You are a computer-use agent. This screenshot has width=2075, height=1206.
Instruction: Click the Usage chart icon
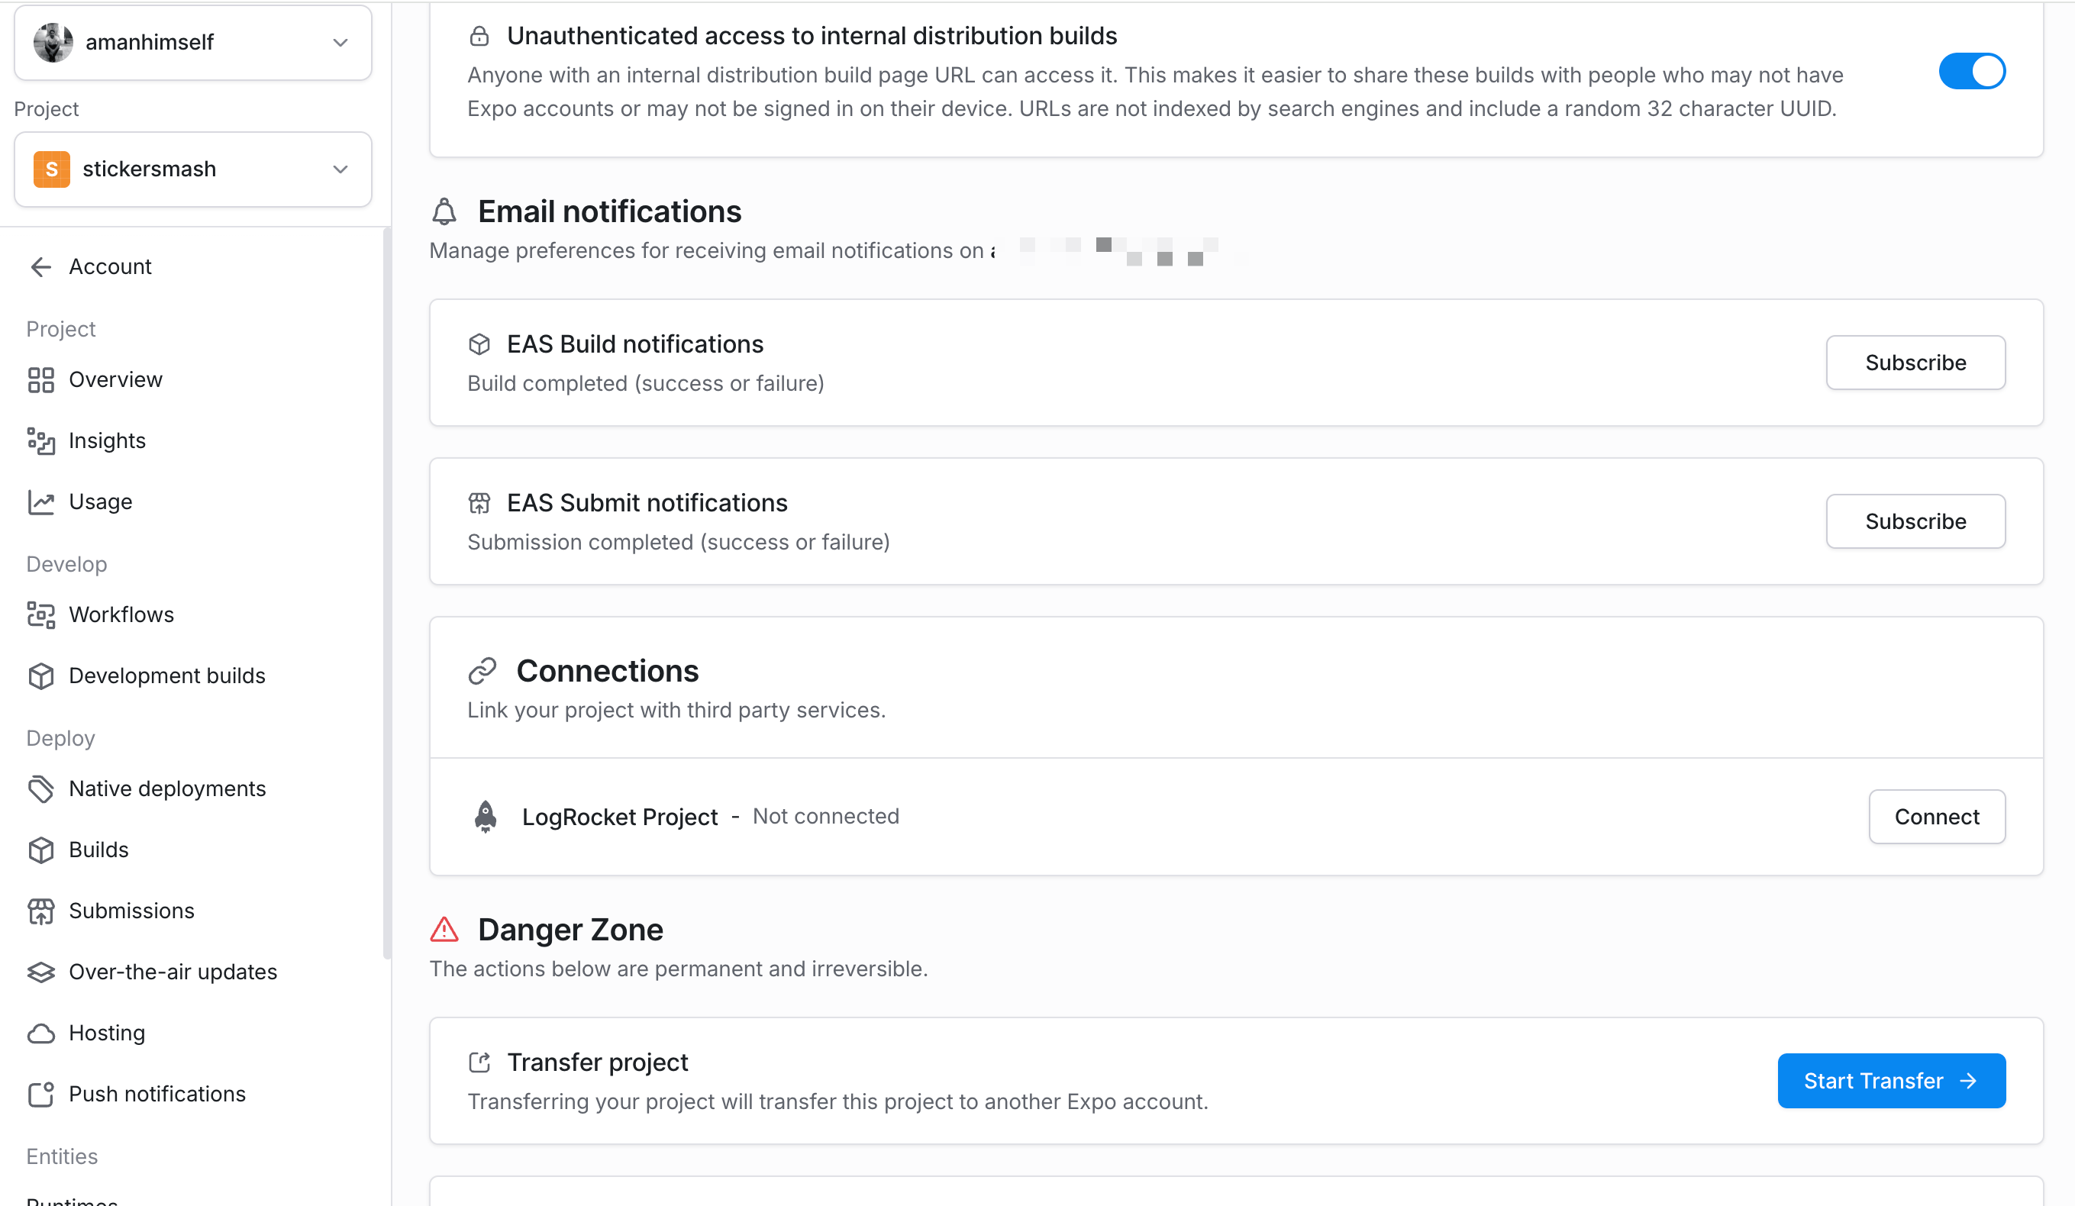[40, 502]
